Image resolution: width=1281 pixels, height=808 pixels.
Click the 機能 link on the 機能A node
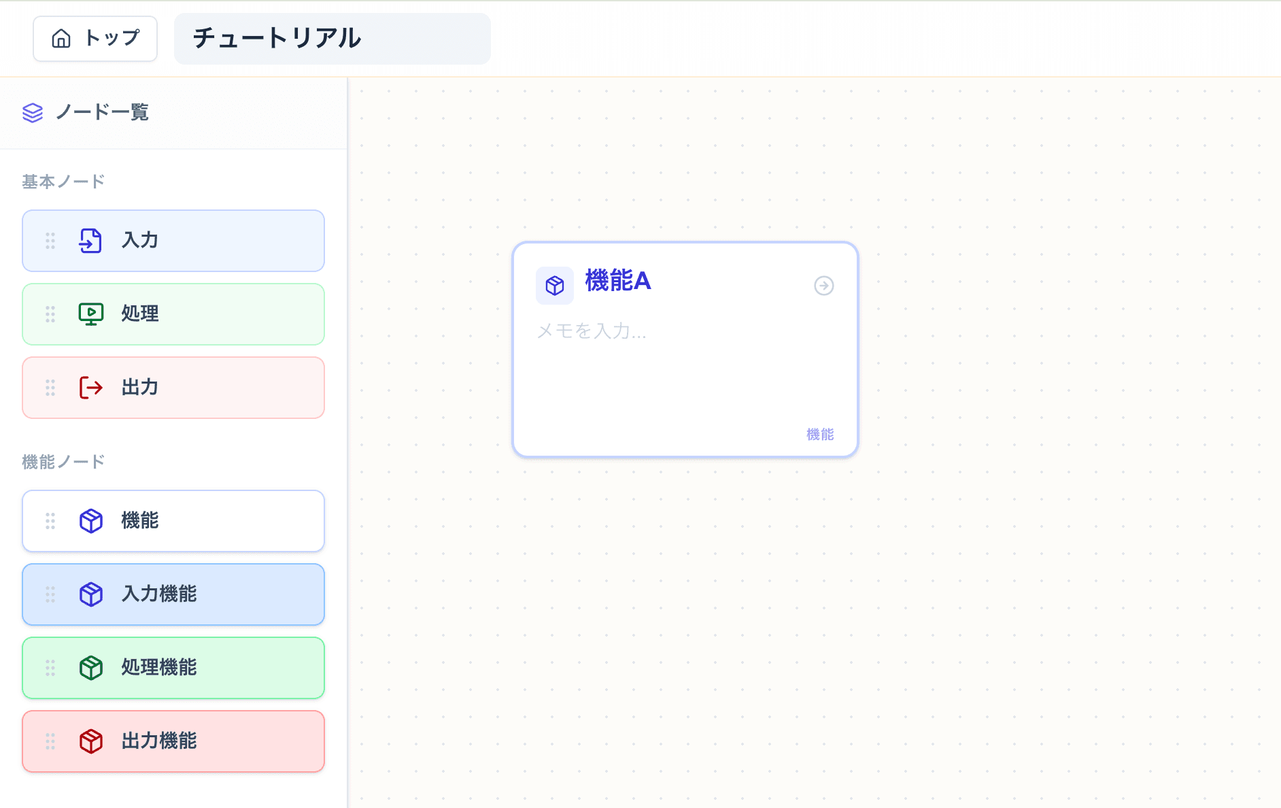(x=819, y=435)
